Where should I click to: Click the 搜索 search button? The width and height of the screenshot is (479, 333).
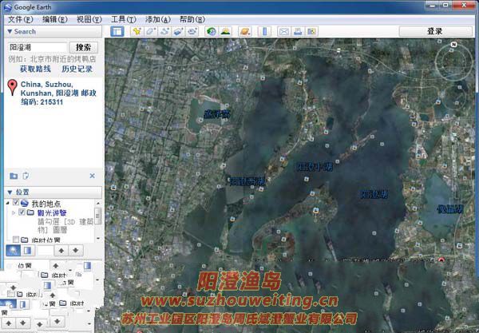pyautogui.click(x=82, y=47)
